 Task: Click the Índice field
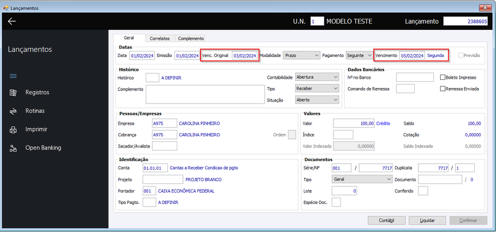pos(343,134)
